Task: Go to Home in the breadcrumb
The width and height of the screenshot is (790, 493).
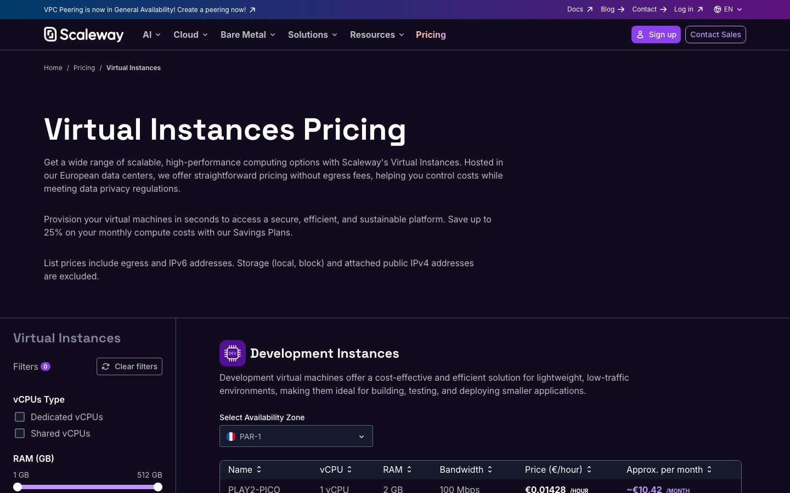Action: tap(53, 68)
